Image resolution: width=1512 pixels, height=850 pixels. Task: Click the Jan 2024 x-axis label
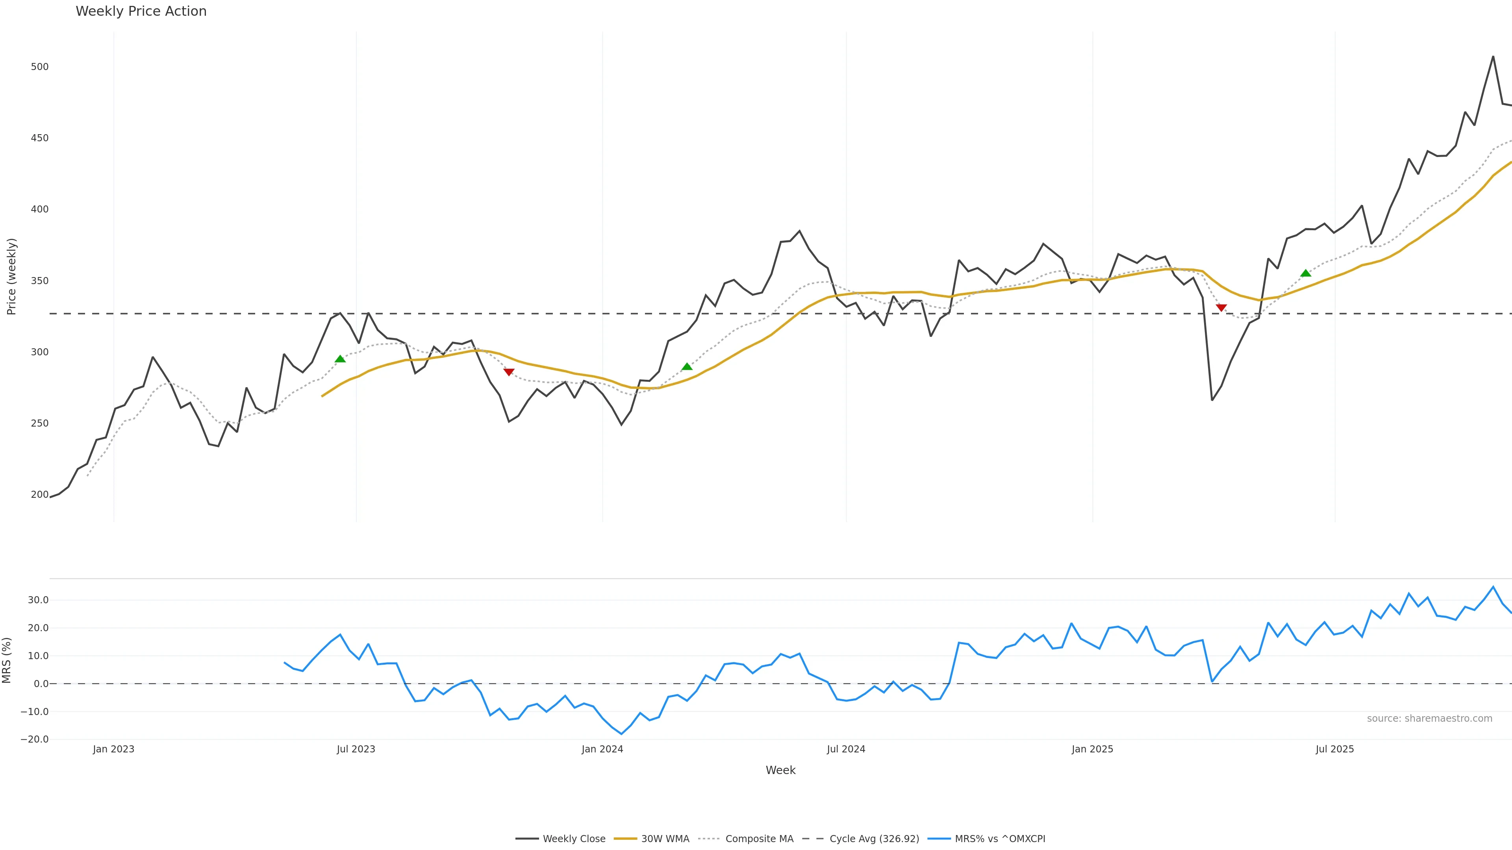click(602, 749)
